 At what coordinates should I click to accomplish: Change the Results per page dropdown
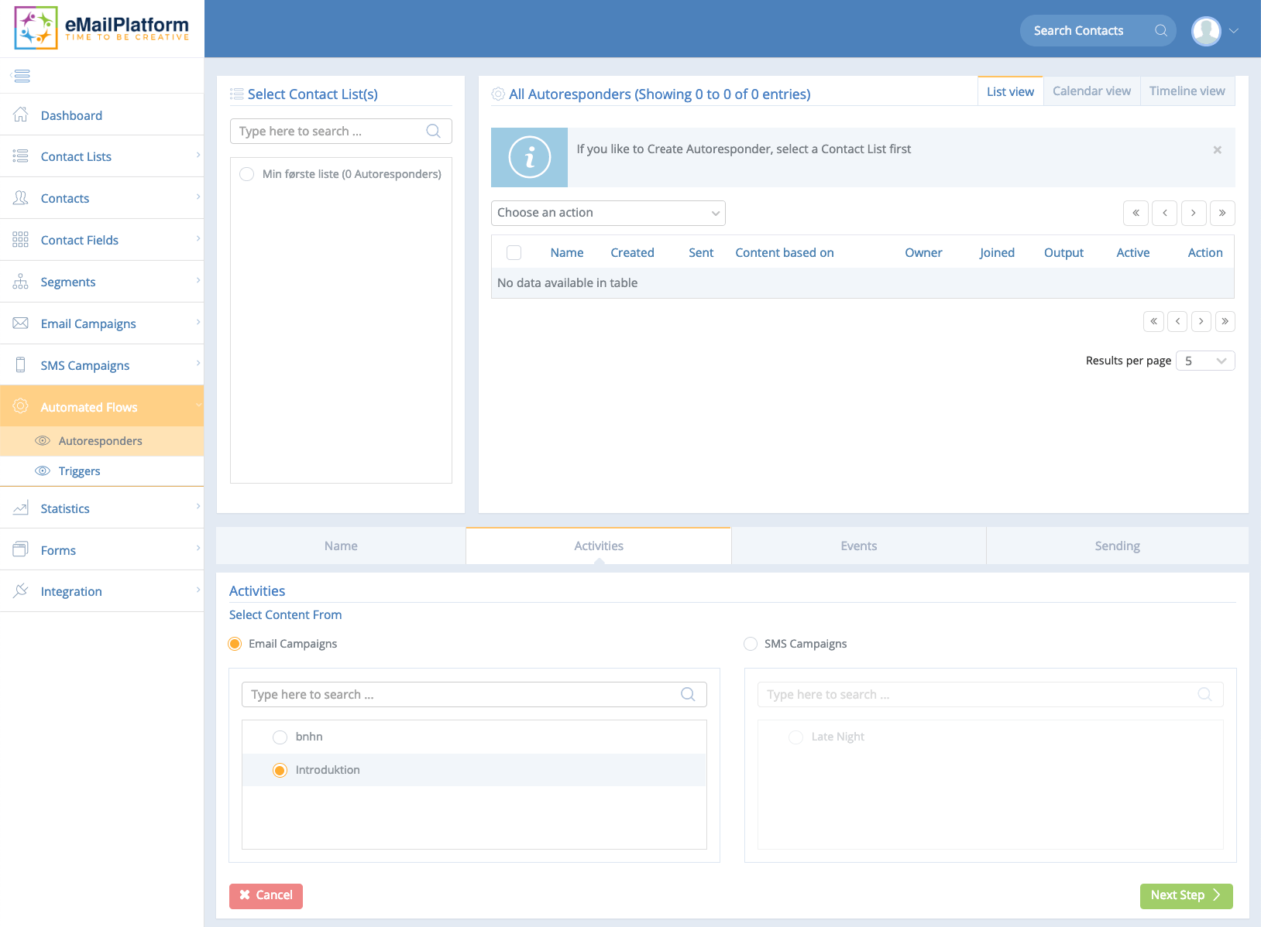[1205, 361]
